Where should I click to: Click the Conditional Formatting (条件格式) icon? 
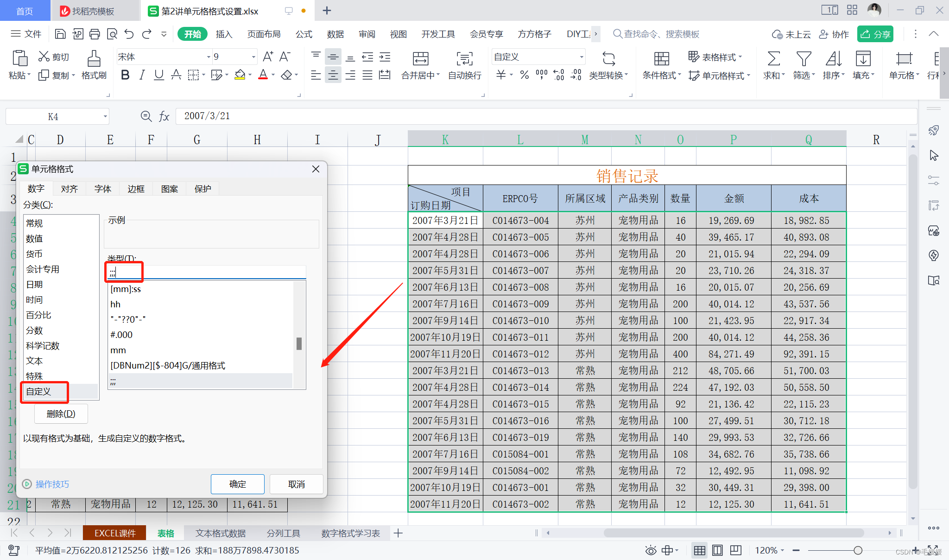click(661, 59)
